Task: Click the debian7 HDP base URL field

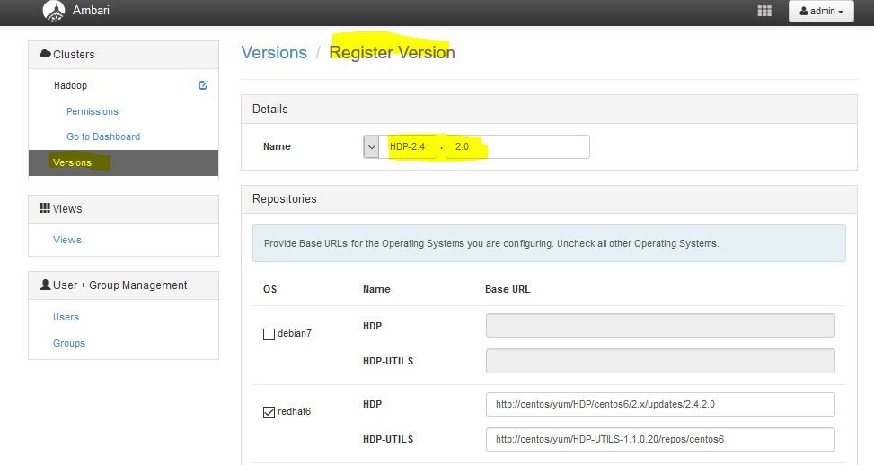Action: tap(660, 326)
